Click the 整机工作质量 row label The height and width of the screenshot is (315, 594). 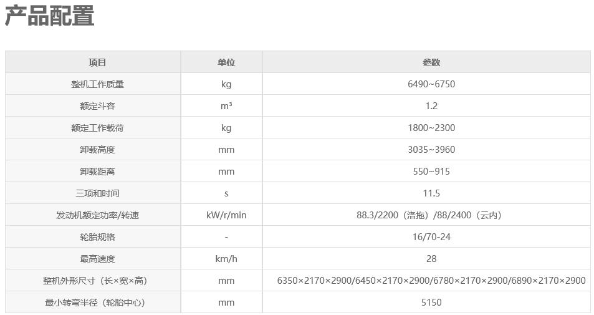pos(97,84)
